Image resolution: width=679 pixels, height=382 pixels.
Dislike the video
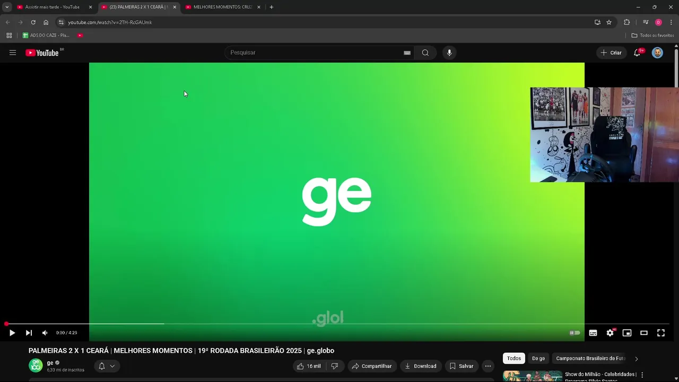point(334,366)
